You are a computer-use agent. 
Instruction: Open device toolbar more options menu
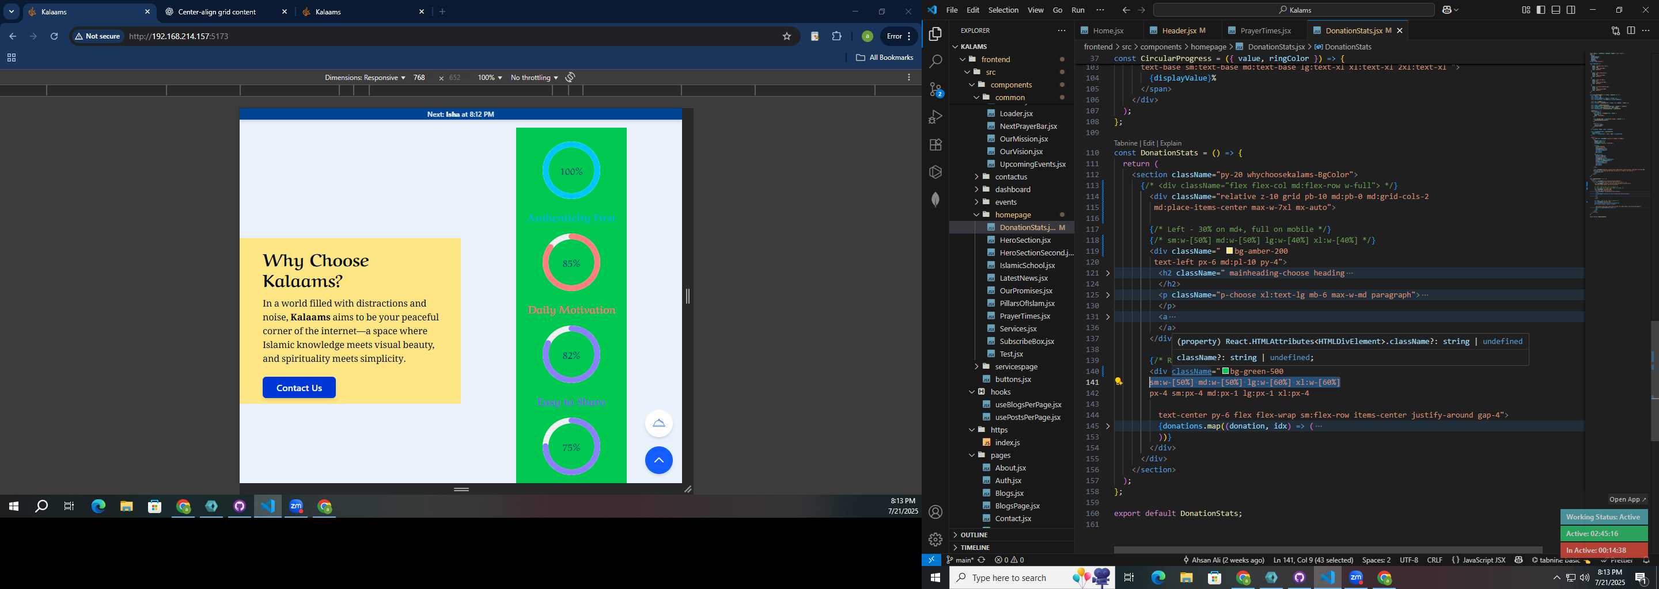909,77
